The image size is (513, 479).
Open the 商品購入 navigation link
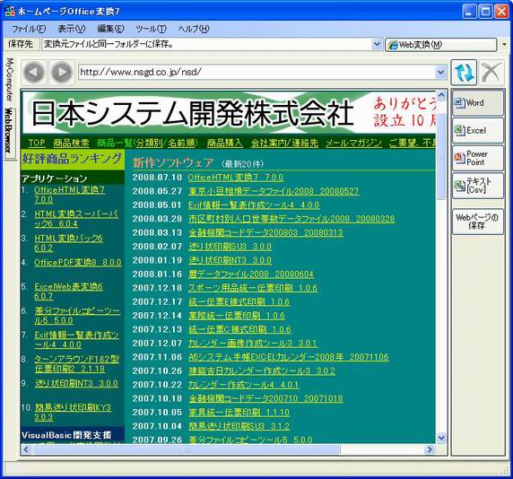225,143
